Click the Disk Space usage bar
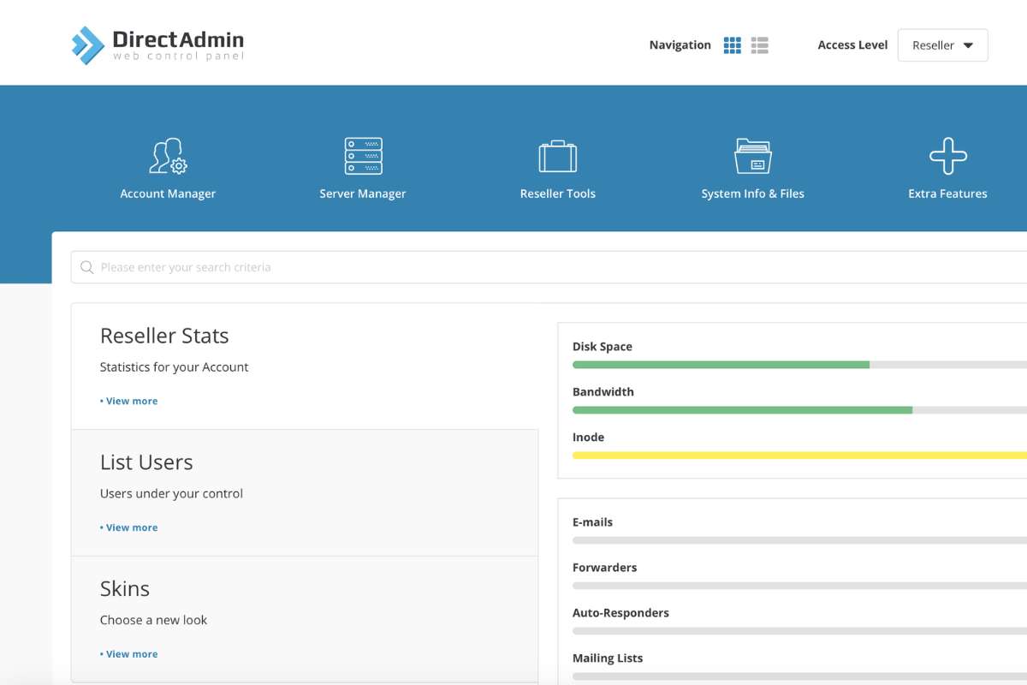This screenshot has height=685, width=1027. pyautogui.click(x=770, y=364)
